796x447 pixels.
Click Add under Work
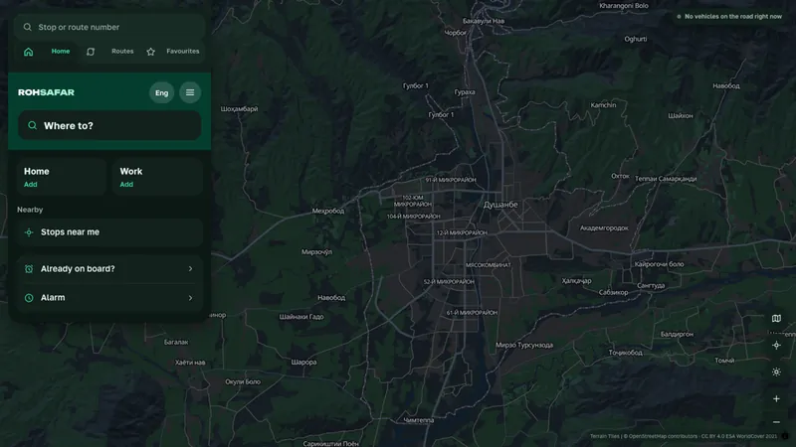click(x=126, y=185)
